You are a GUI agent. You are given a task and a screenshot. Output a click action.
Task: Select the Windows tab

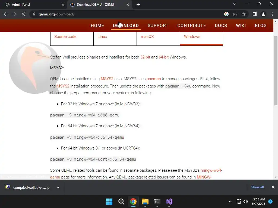click(201, 39)
